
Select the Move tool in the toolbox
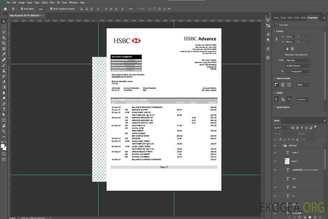(4, 21)
